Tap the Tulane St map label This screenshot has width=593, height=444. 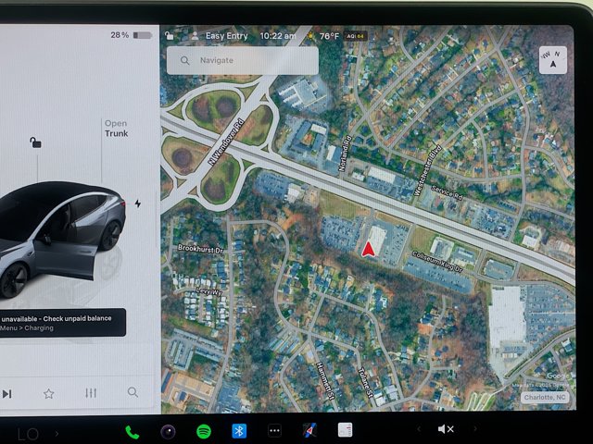point(365,382)
